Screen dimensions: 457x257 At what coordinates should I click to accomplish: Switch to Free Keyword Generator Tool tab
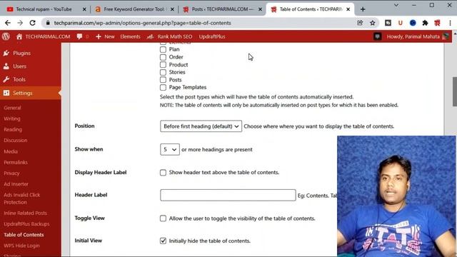click(134, 9)
